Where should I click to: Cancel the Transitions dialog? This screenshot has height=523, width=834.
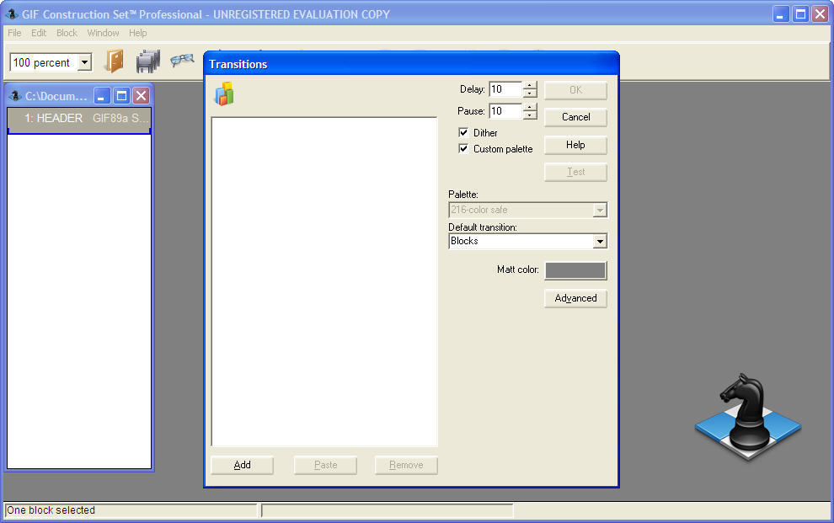pyautogui.click(x=575, y=117)
